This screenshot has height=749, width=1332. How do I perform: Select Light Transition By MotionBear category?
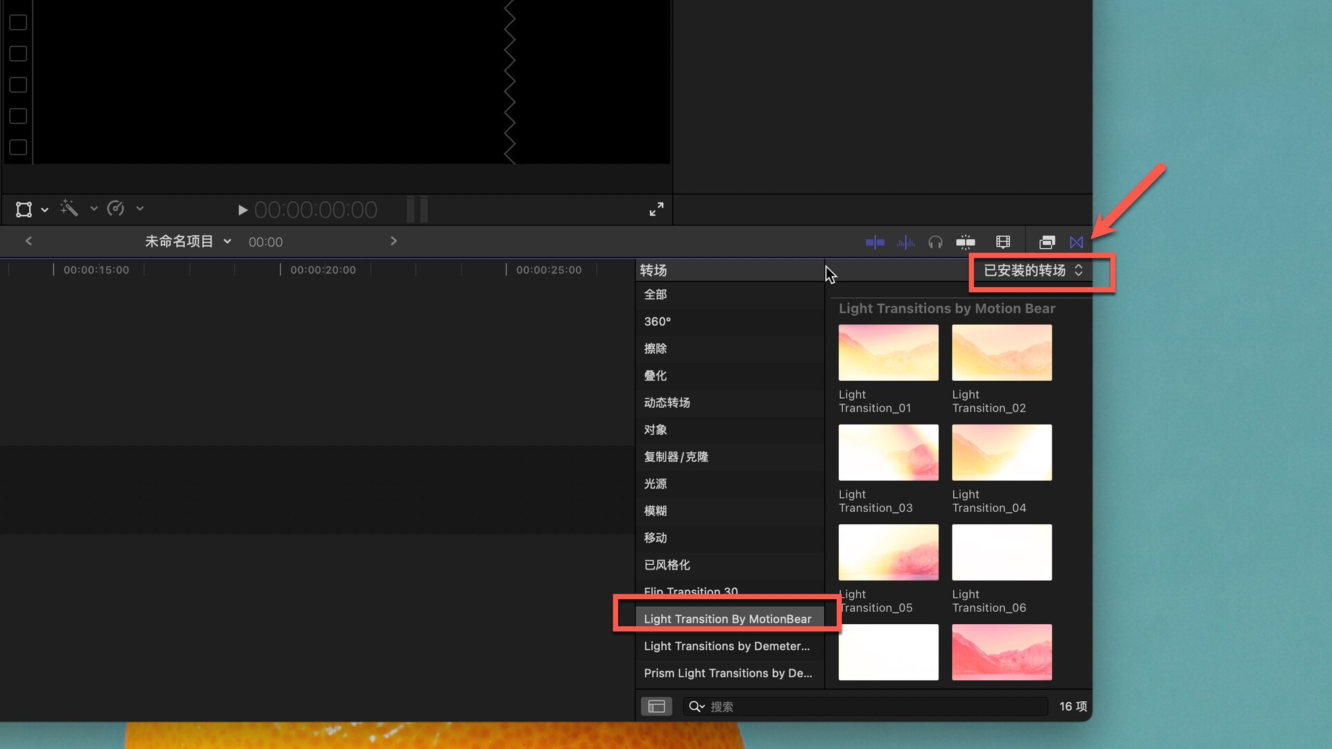[730, 619]
